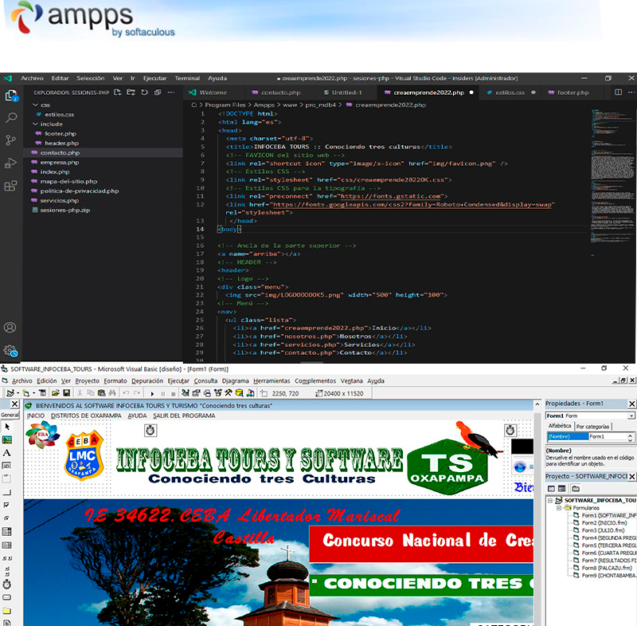Image resolution: width=637 pixels, height=626 pixels.
Task: Switch to Por categorías tab in Properties
Action: click(x=592, y=427)
